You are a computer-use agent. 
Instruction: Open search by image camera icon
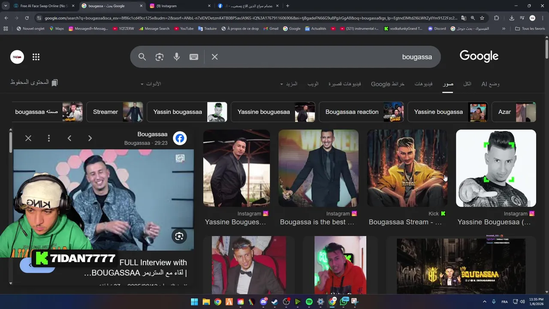coord(160,57)
